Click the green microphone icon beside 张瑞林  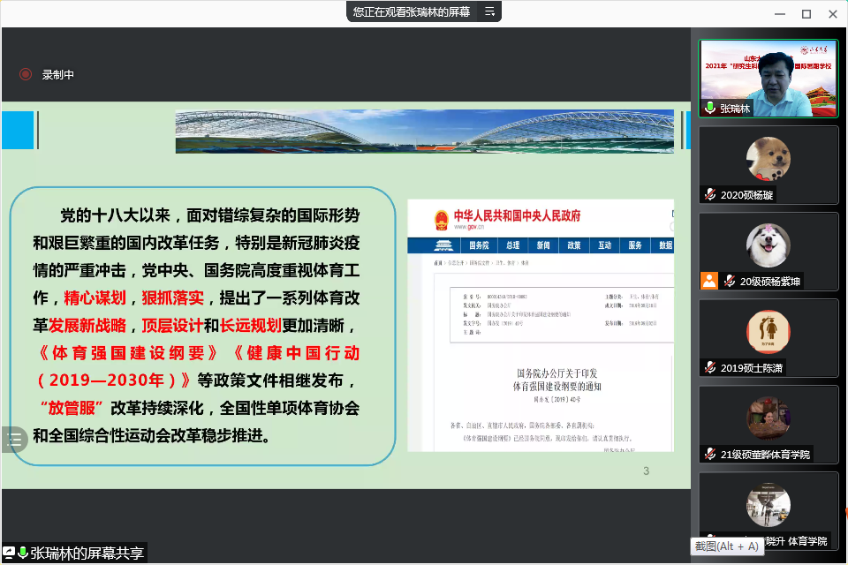pyautogui.click(x=709, y=109)
